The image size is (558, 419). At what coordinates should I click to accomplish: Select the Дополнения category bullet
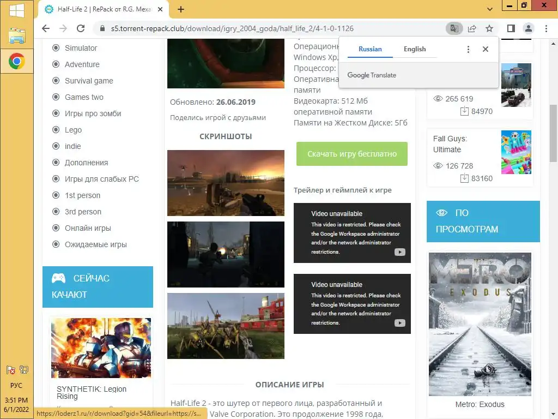point(56,163)
